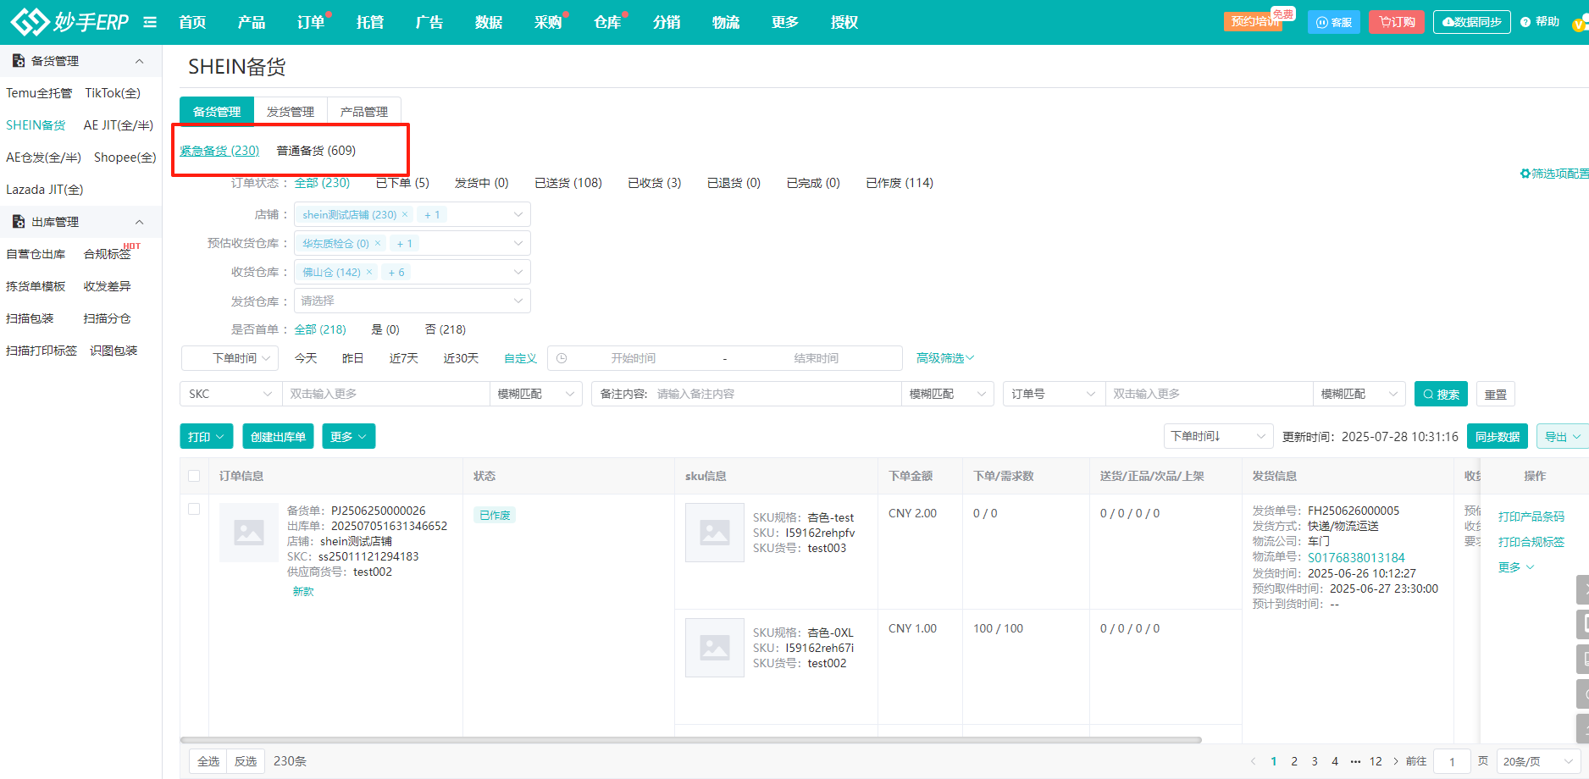Open the 打印 dropdown button

(207, 436)
